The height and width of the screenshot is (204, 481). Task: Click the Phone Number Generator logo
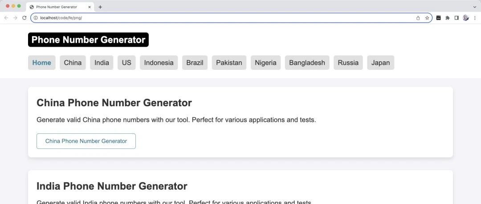(88, 40)
